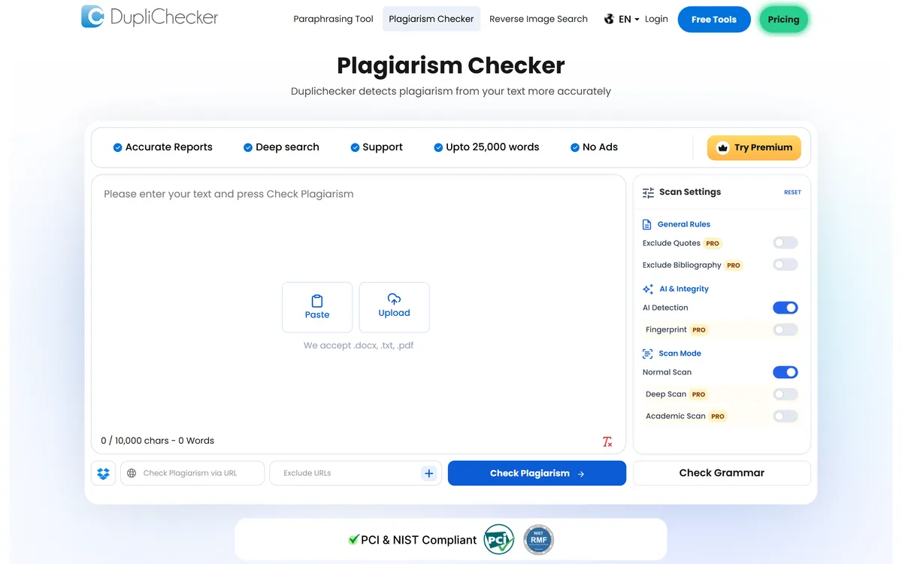Click 'We accept .docx, .txt, .pdf' text
The image size is (902, 564).
click(x=359, y=346)
